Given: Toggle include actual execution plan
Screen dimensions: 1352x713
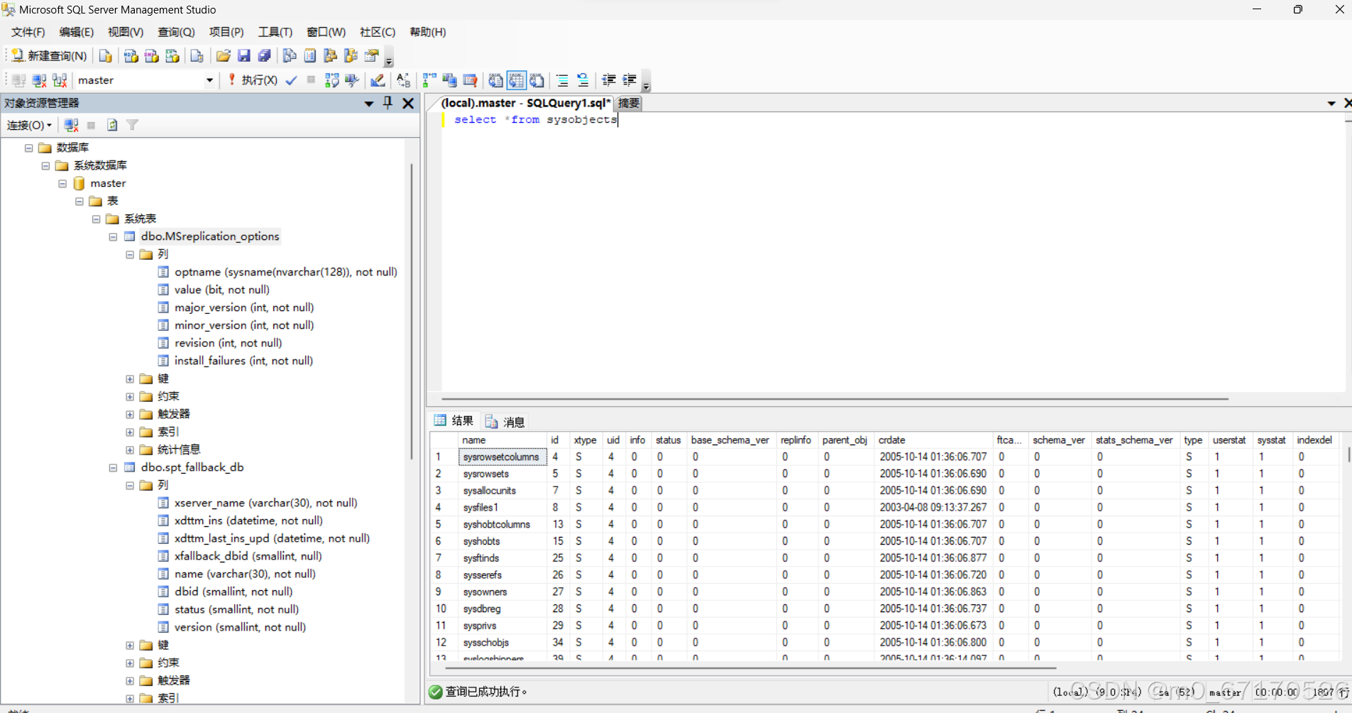Looking at the screenshot, I should pyautogui.click(x=429, y=80).
